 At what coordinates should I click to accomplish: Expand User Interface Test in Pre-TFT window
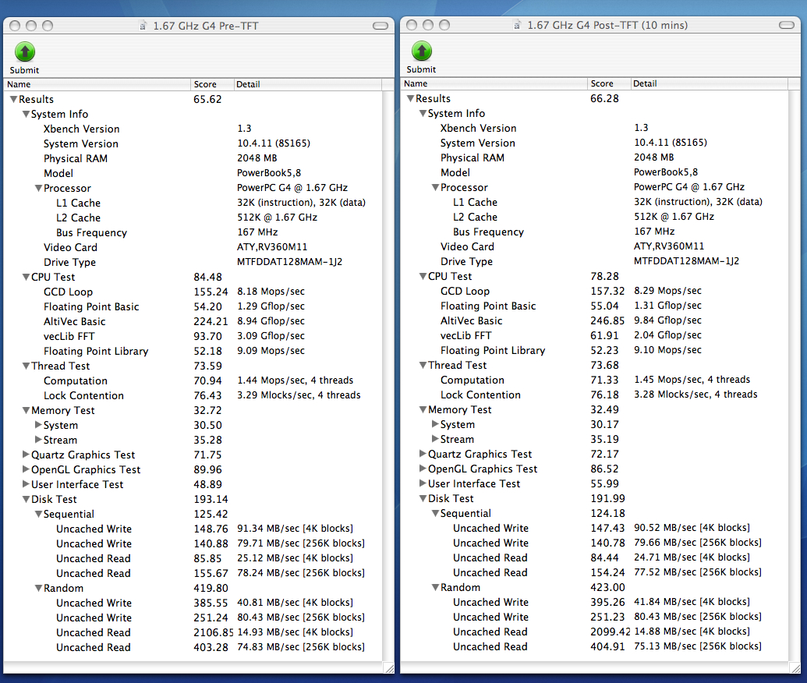pyautogui.click(x=26, y=484)
